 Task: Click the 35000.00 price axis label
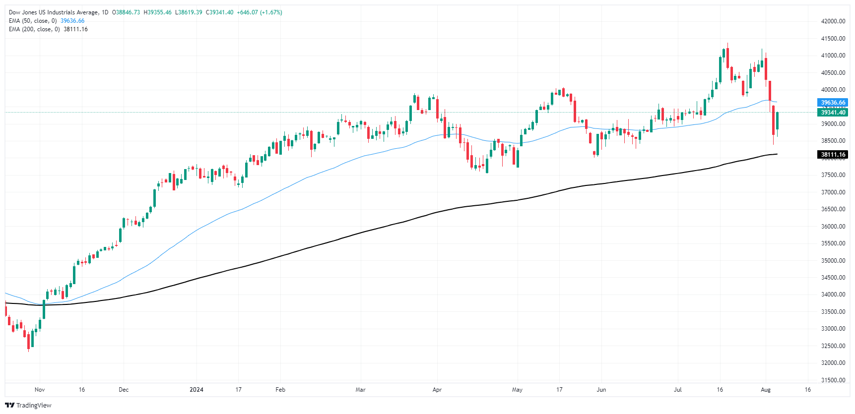[x=833, y=261]
